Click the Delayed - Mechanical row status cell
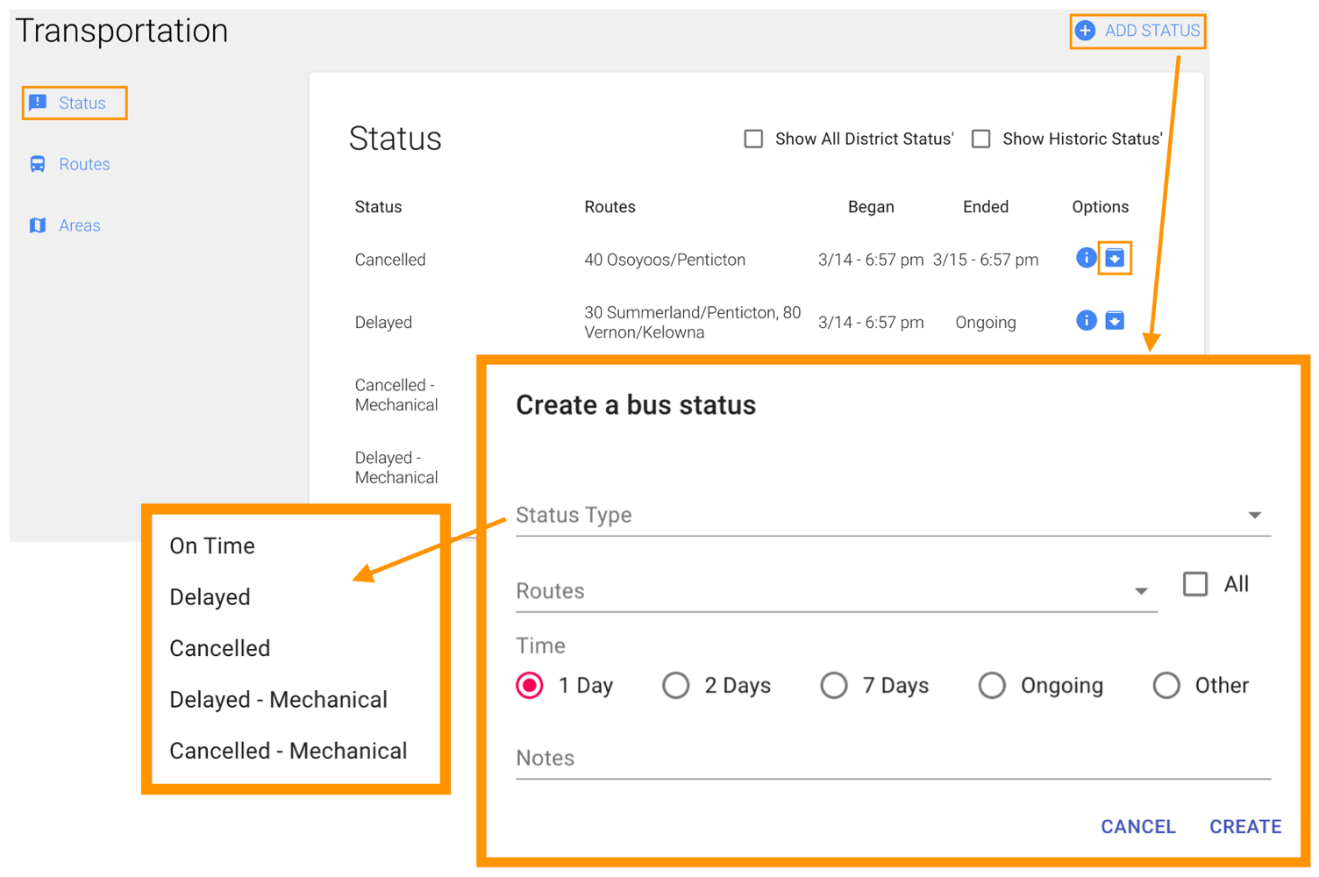The image size is (1319, 877). click(x=396, y=467)
